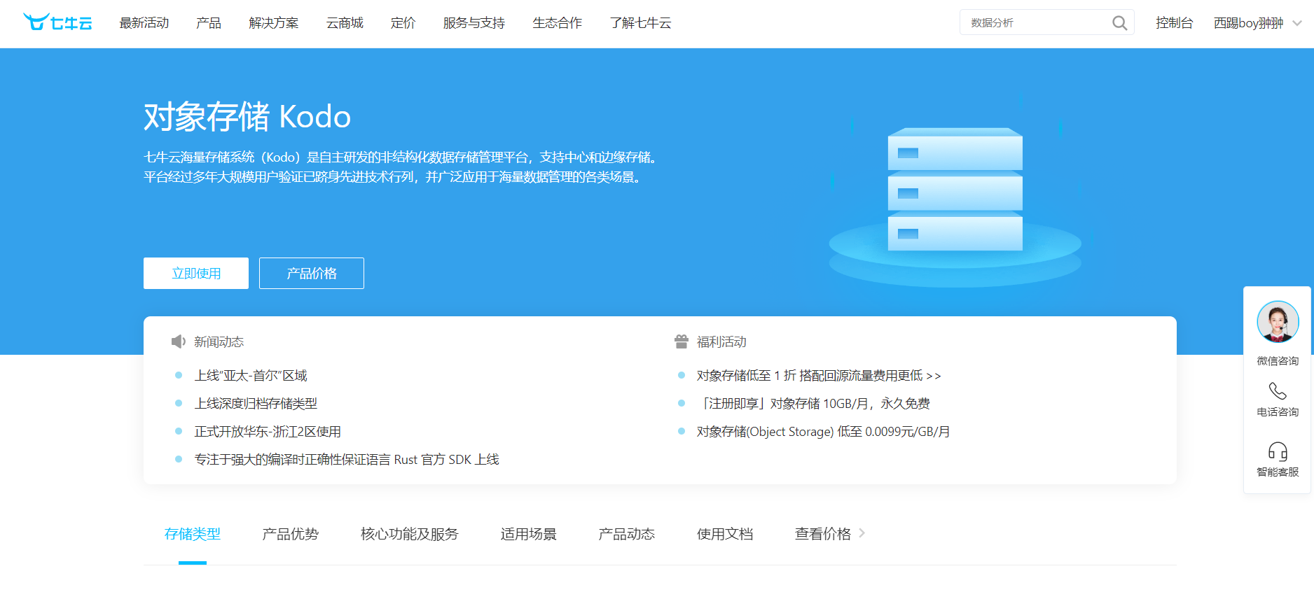Open smart customer service headset icon
This screenshot has width=1314, height=592.
point(1278,451)
